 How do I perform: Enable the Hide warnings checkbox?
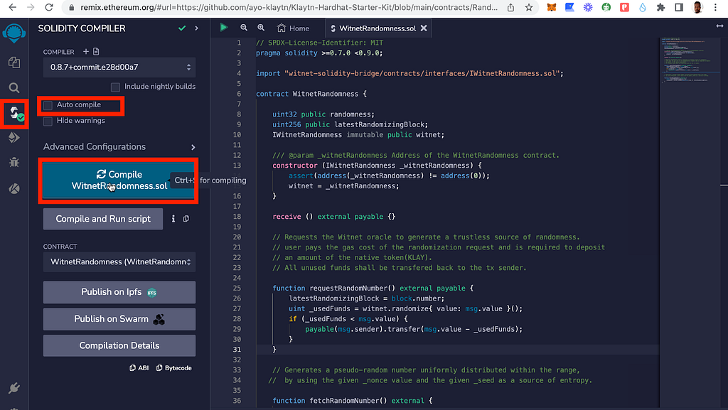coord(48,121)
